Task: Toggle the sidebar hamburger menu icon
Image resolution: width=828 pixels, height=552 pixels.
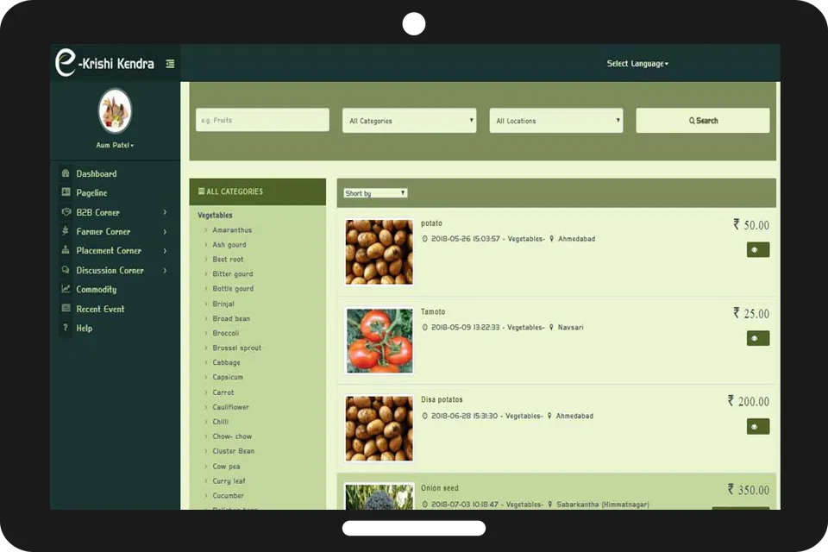Action: tap(170, 64)
